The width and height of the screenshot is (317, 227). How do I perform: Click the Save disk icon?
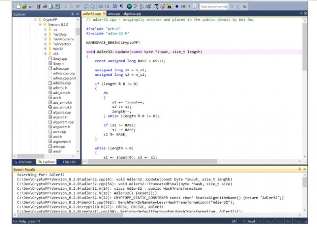(31, 6)
